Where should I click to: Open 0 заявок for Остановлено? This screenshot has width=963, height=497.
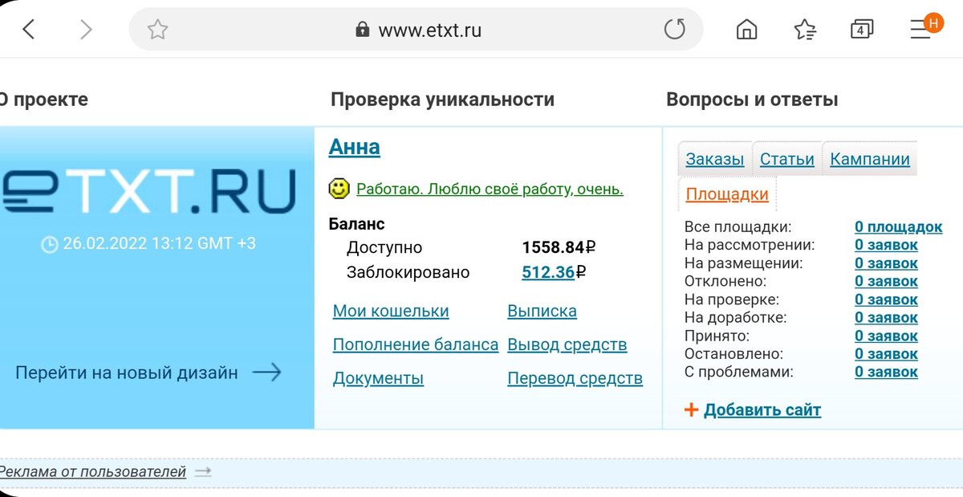886,354
